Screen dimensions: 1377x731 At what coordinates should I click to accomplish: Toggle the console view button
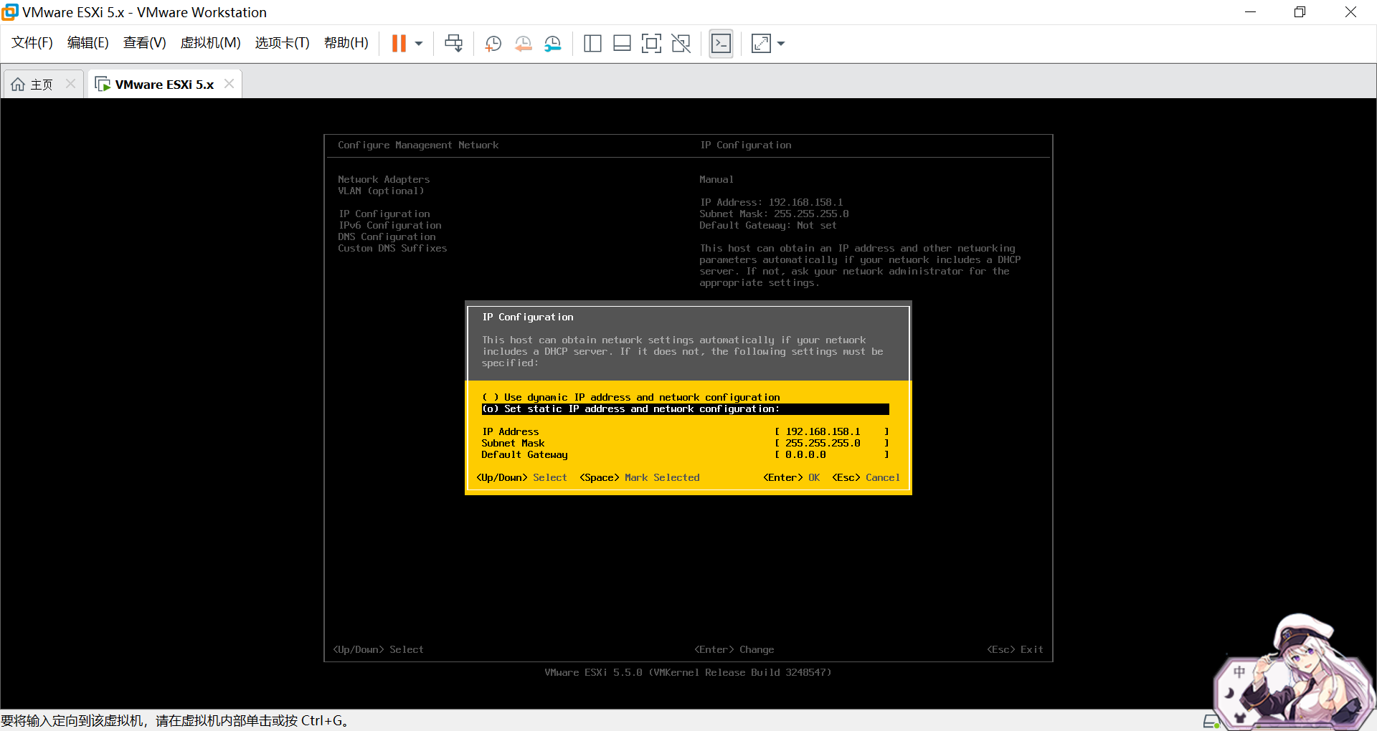tap(721, 44)
